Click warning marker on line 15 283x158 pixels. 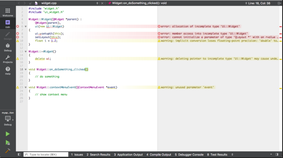(x=17, y=58)
